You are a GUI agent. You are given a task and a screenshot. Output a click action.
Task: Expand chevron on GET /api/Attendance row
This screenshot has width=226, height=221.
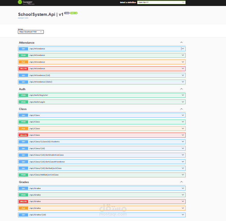183,49
